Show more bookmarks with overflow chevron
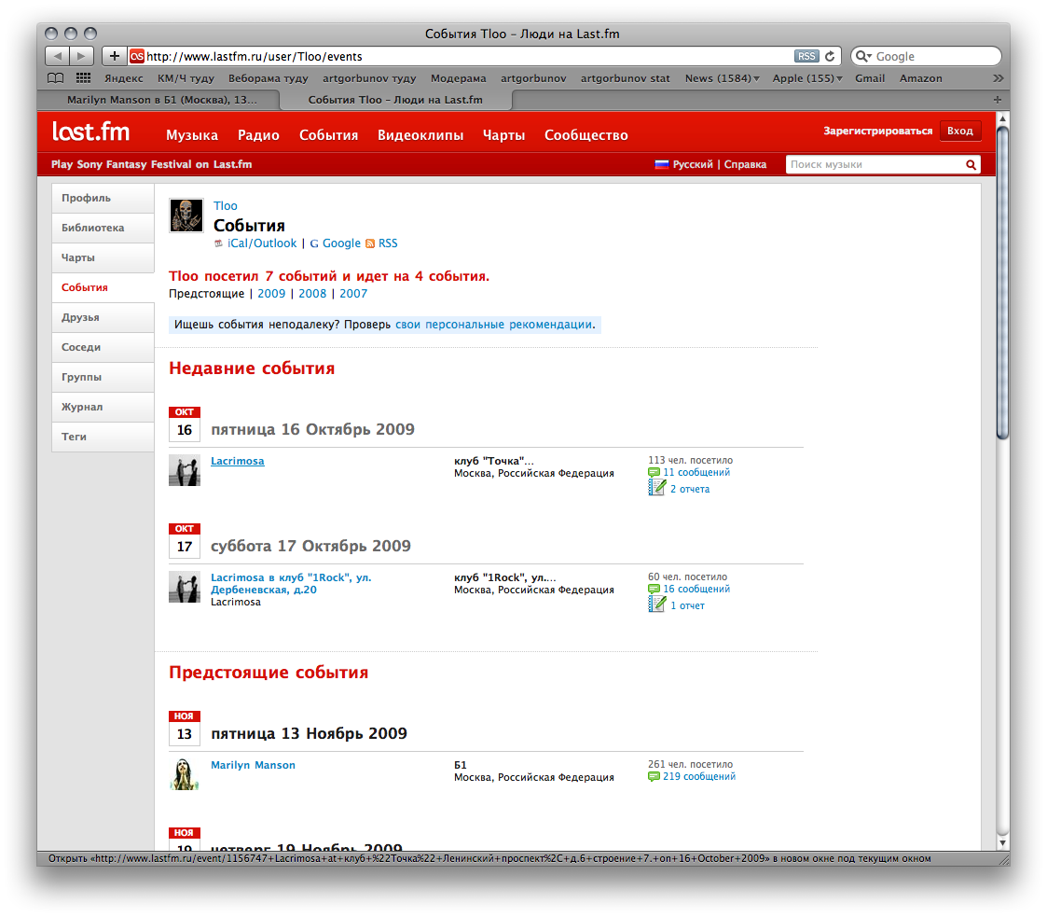The height and width of the screenshot is (917, 1047). (x=999, y=78)
